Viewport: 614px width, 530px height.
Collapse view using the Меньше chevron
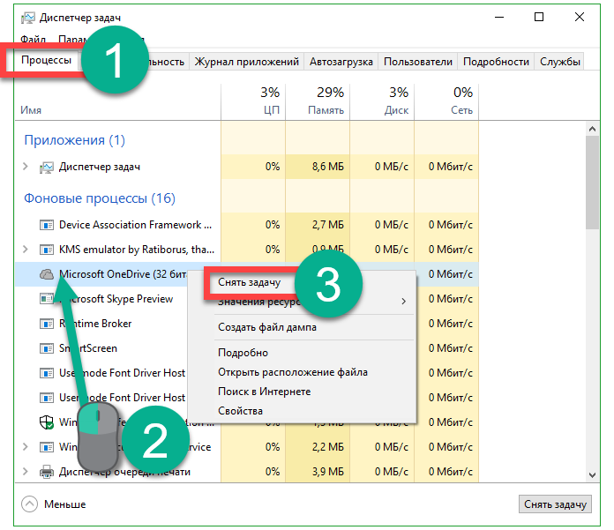[31, 504]
